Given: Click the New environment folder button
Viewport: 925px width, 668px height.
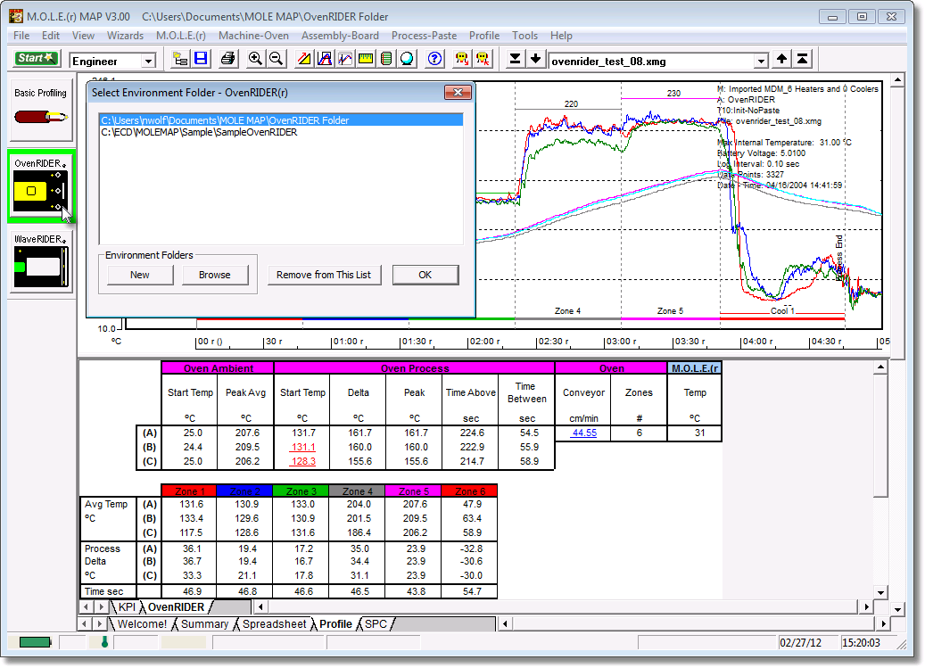Looking at the screenshot, I should coord(140,275).
